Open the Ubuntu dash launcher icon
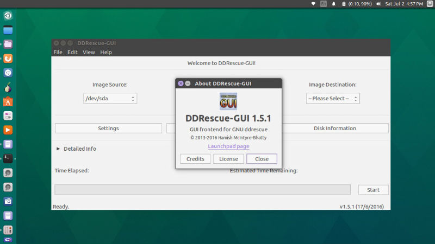This screenshot has width=435, height=244. (x=8, y=16)
